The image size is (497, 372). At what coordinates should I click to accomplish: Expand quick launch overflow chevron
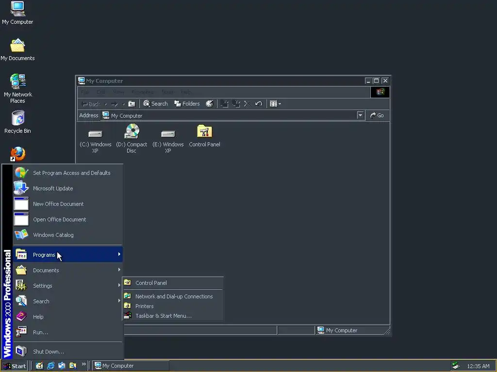(83, 364)
